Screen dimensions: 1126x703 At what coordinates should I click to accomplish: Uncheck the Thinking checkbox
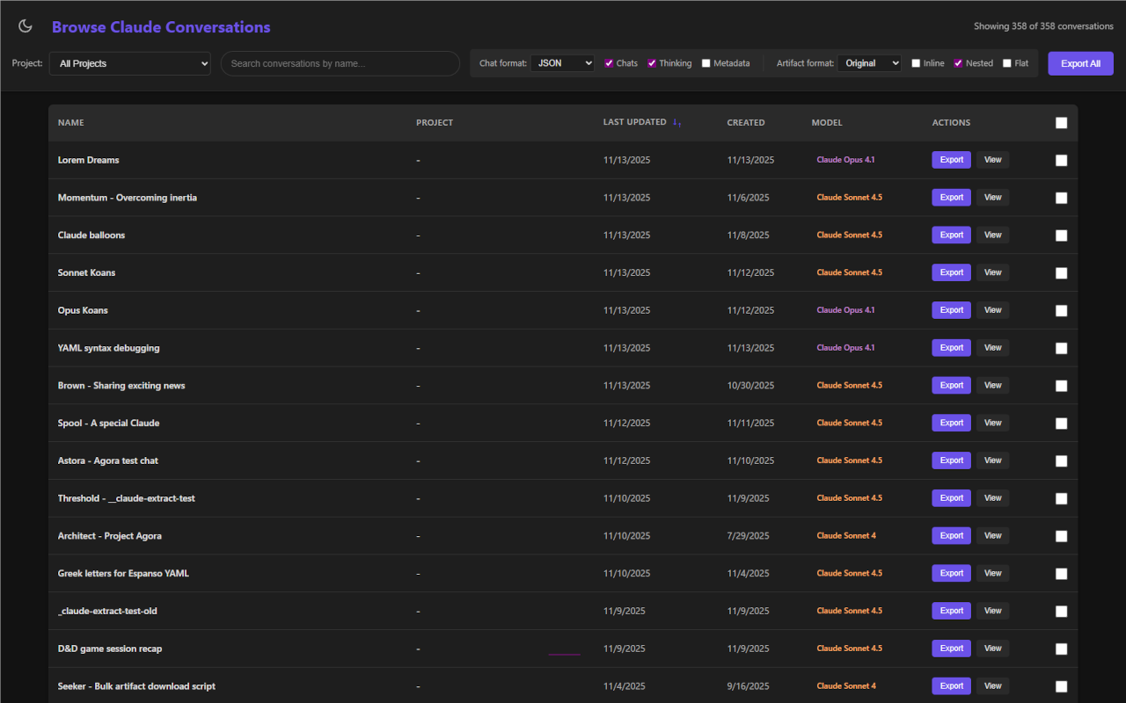[x=652, y=63]
